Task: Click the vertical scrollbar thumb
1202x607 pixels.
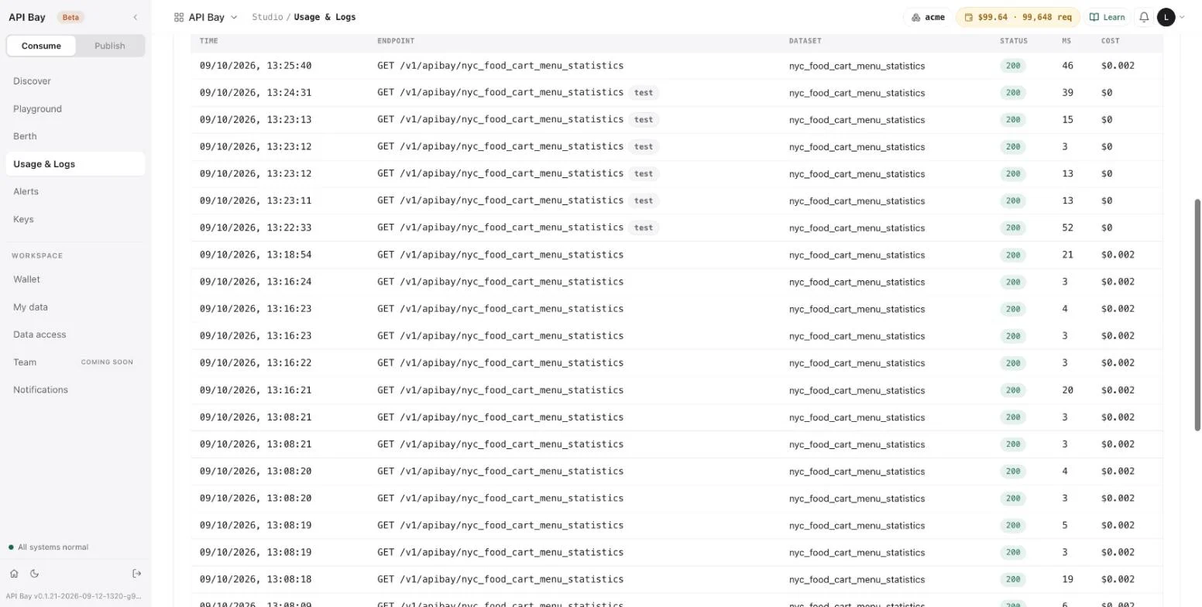Action: click(x=1197, y=315)
